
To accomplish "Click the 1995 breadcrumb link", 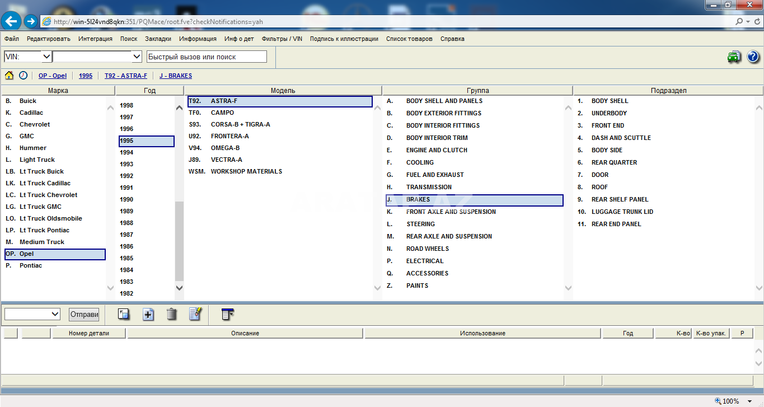I will coord(86,76).
